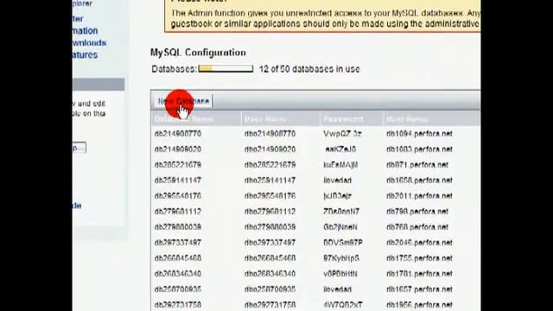Click host name db1094.perfora.net

(419, 134)
